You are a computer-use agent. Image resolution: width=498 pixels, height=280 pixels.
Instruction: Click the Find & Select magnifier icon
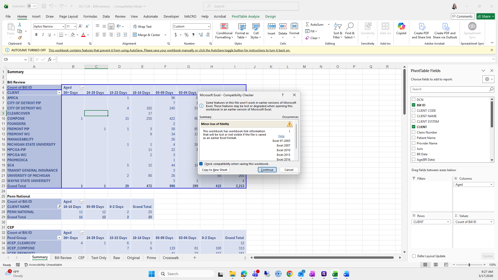[x=350, y=26]
